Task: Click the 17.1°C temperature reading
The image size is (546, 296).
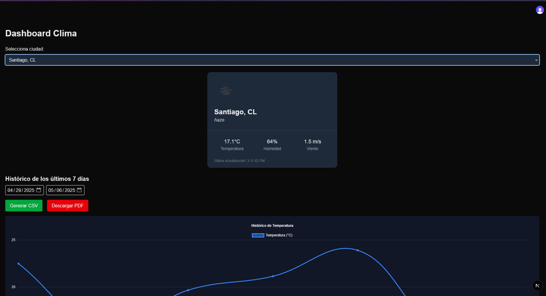Action: click(232, 141)
